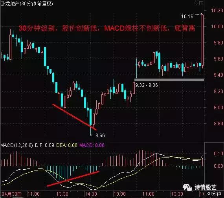Click the 诗情股艺 watermark text
Screen dimensions: 224x198
[x=205, y=187]
